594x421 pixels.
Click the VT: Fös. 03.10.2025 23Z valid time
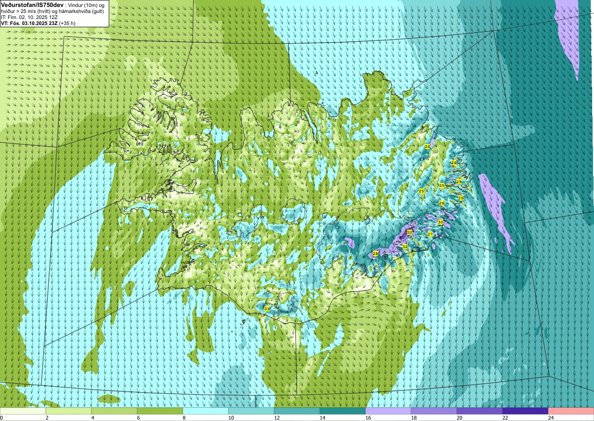point(29,23)
